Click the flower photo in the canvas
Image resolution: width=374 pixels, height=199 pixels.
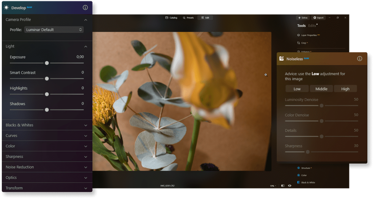point(182,101)
